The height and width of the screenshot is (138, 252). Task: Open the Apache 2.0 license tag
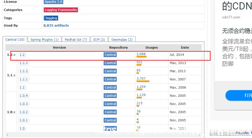(x=53, y=2)
